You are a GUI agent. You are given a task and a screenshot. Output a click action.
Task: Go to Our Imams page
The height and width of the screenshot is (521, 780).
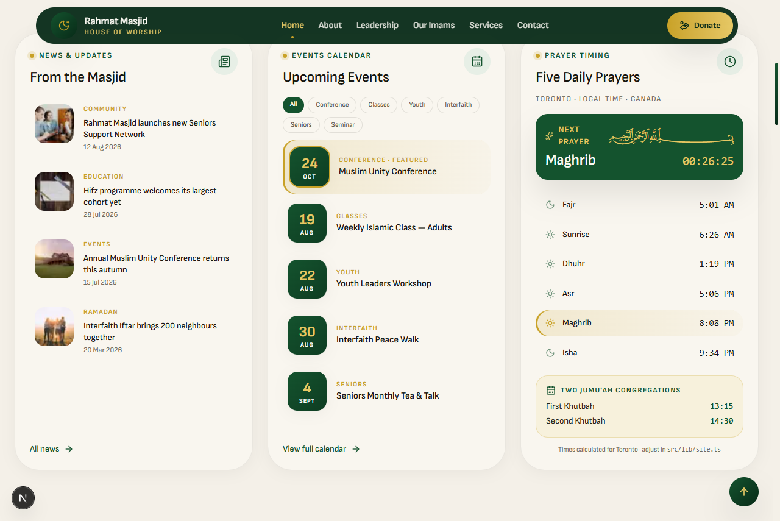click(x=434, y=25)
